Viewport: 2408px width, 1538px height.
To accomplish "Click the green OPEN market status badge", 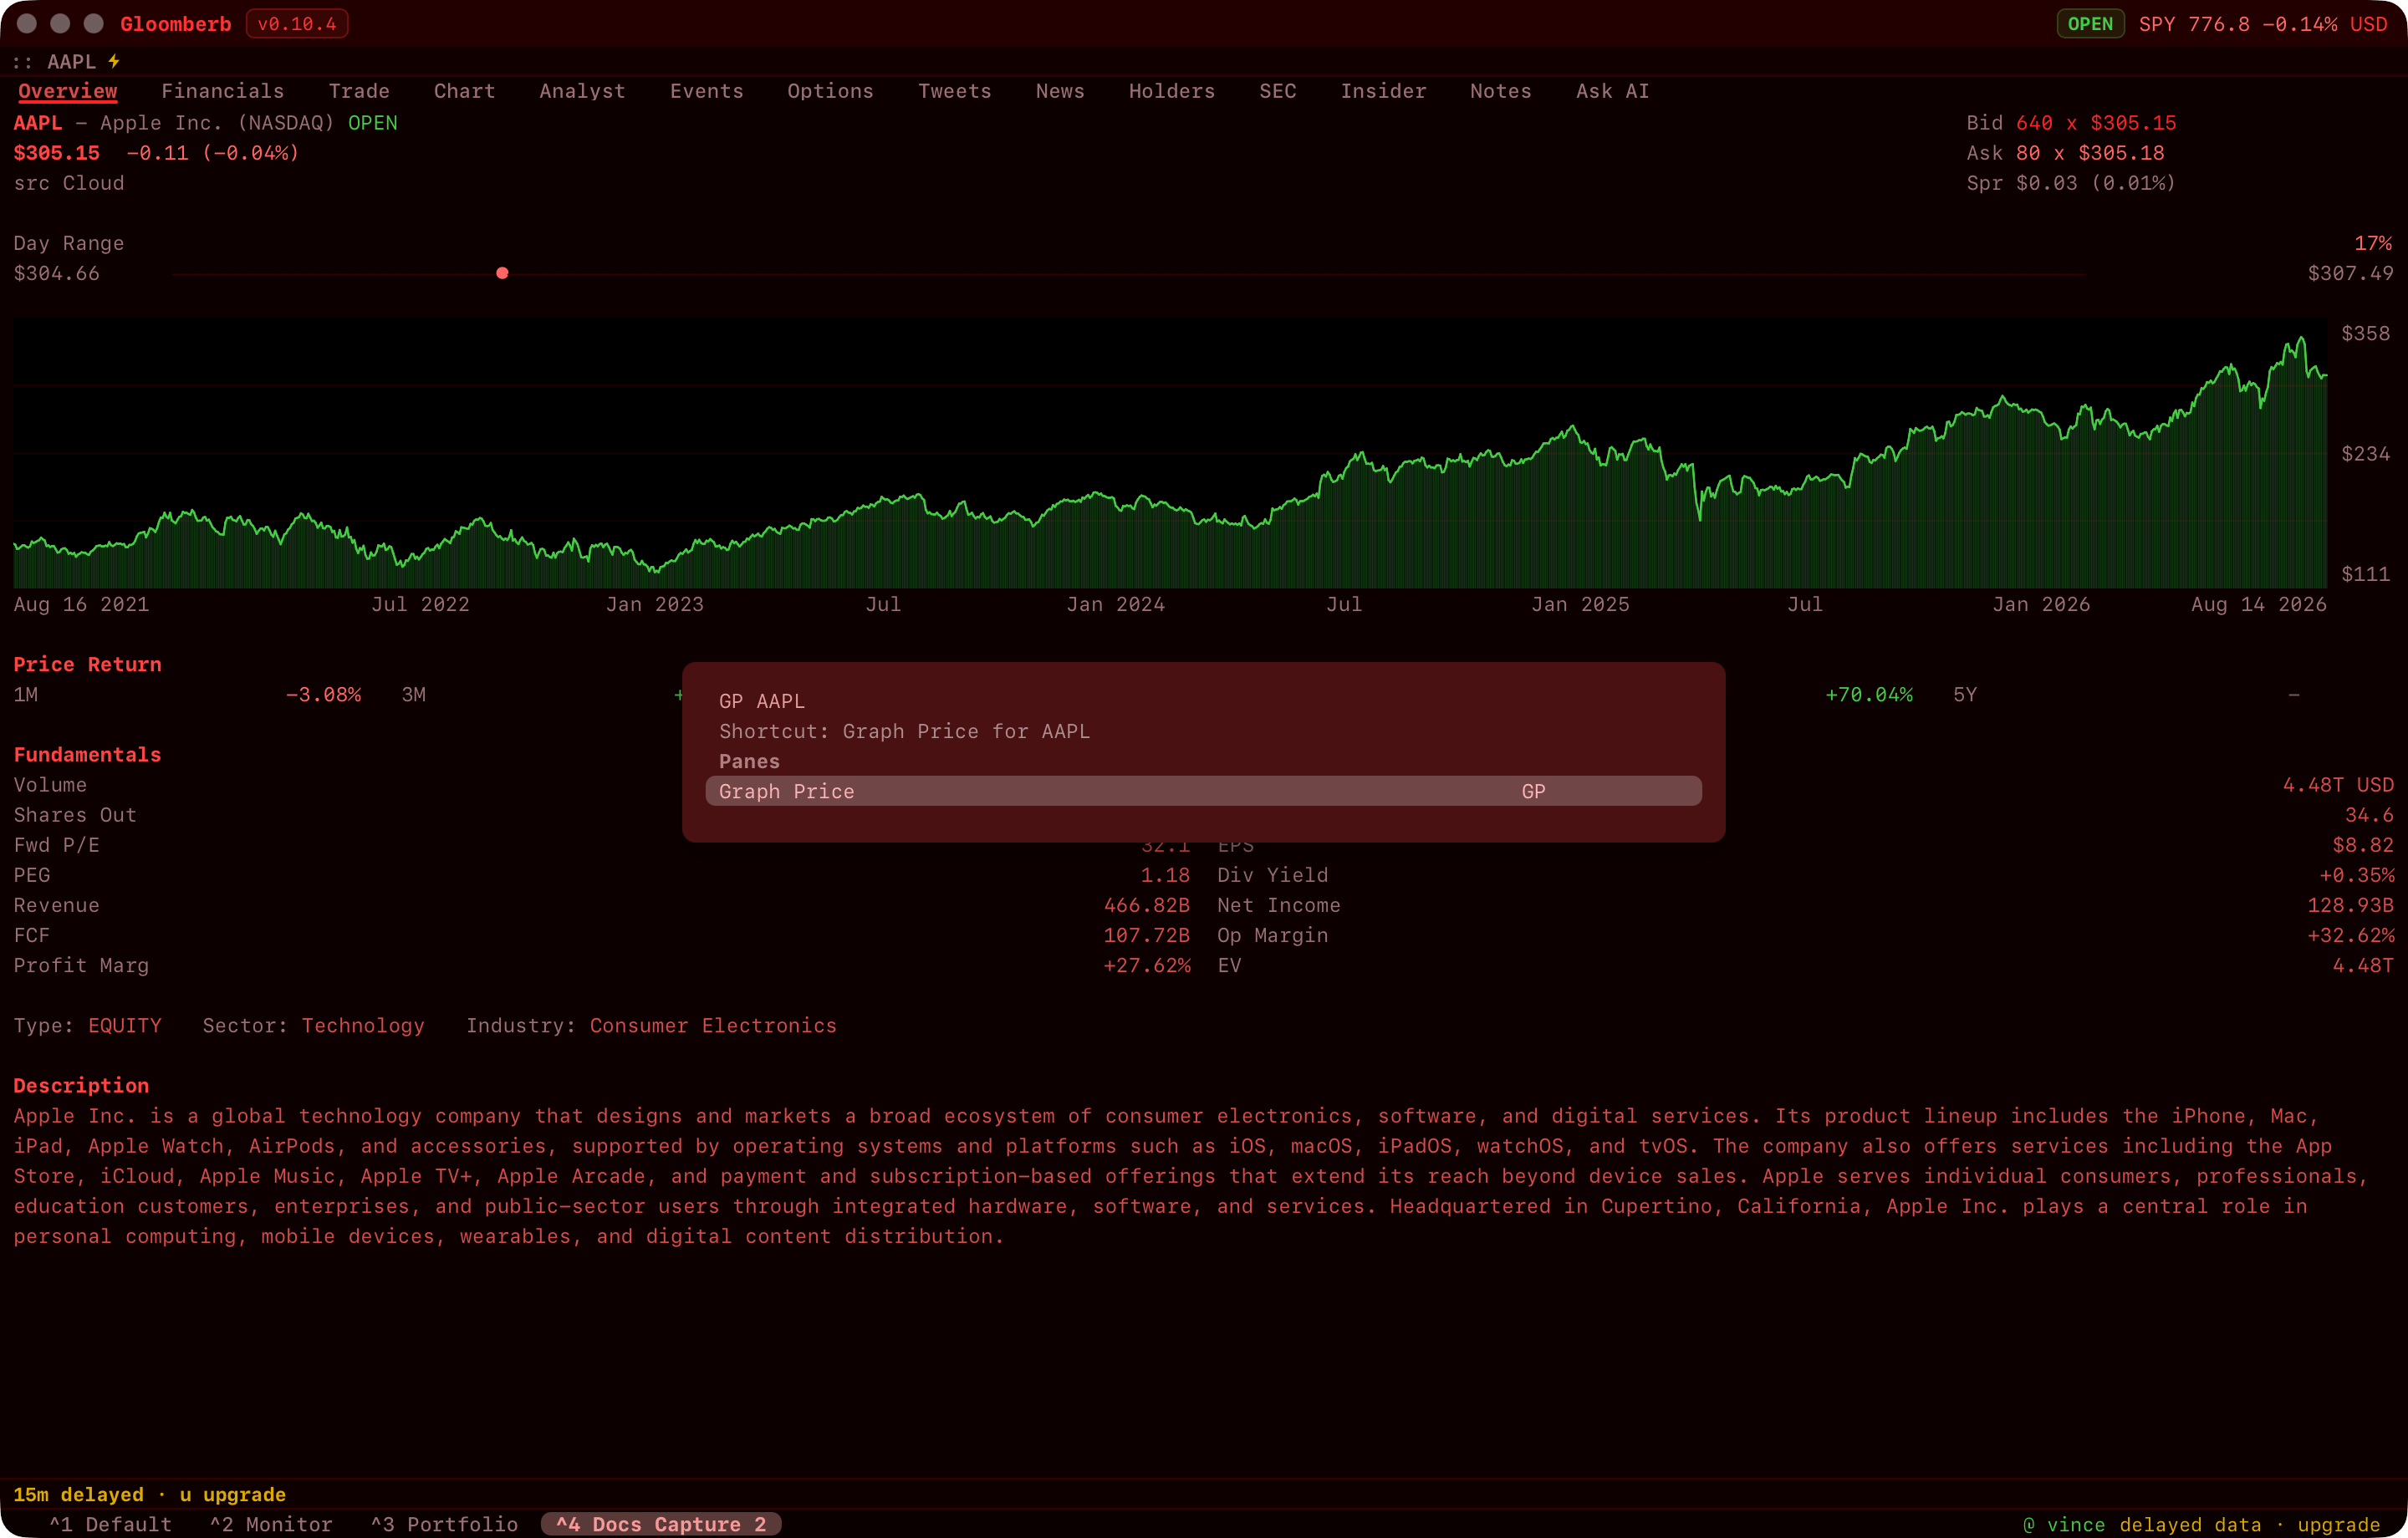I will 2090,24.
